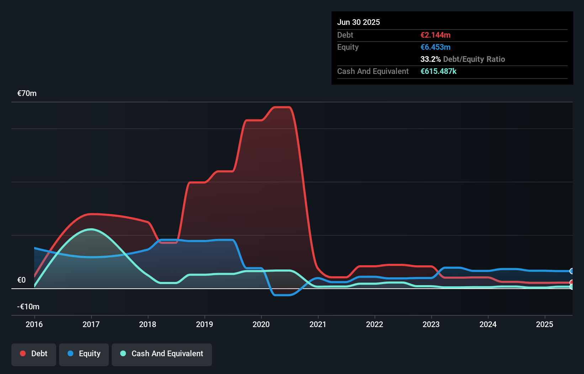The image size is (584, 374).
Task: Toggle the Debt series visibility
Action: click(x=33, y=353)
